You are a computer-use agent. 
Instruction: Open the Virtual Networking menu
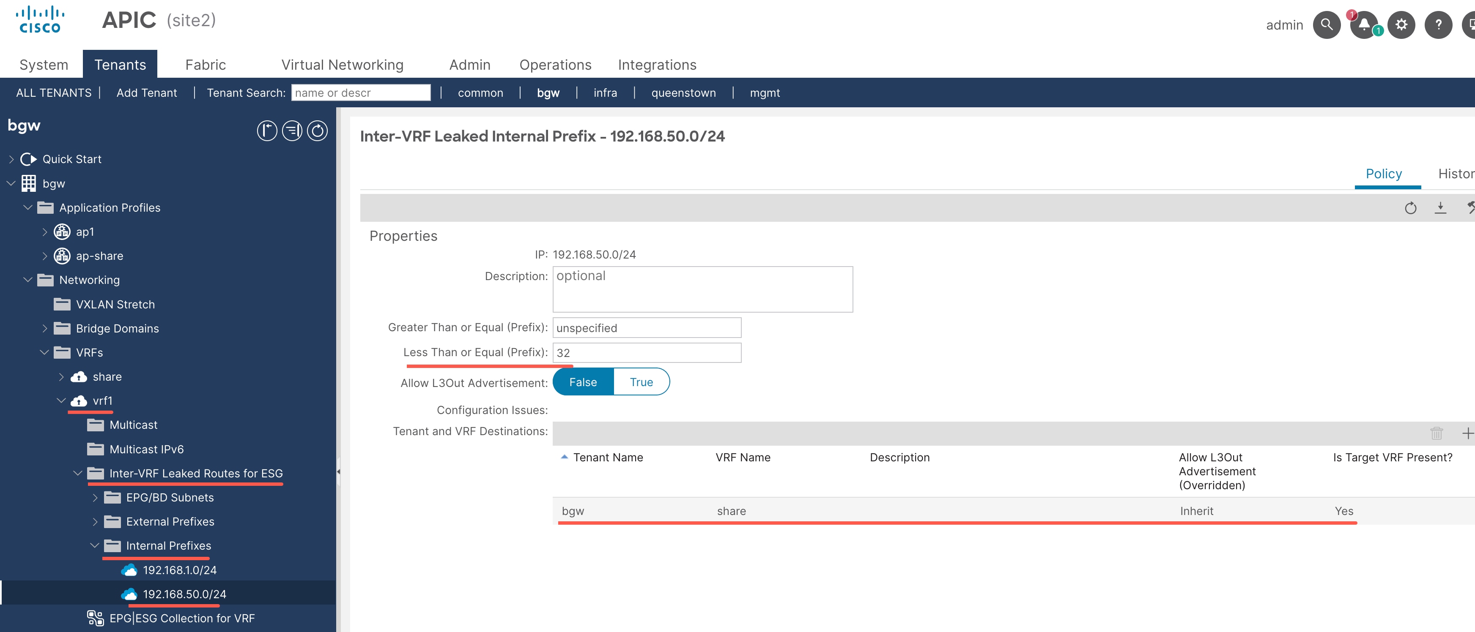343,65
